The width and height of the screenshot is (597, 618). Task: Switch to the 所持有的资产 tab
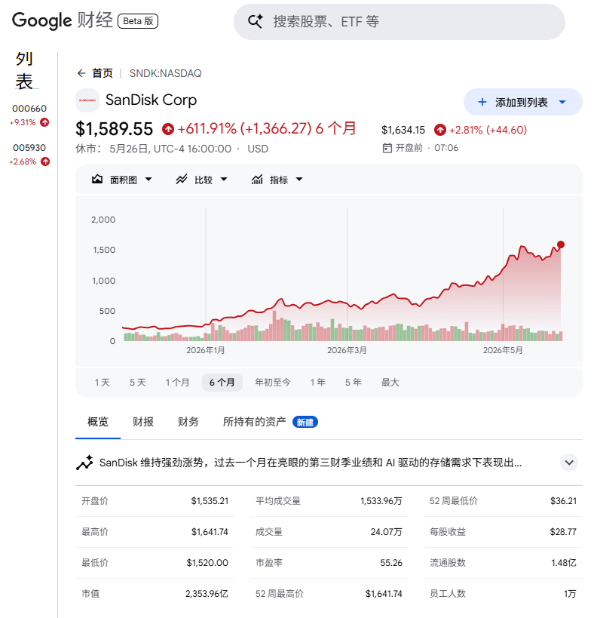255,422
